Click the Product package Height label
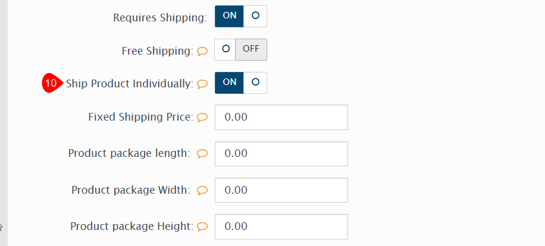545x246 pixels. pyautogui.click(x=131, y=226)
